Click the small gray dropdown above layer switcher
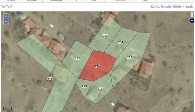Image resolution: width=195 pixels, height=112 pixels. click(192, 15)
